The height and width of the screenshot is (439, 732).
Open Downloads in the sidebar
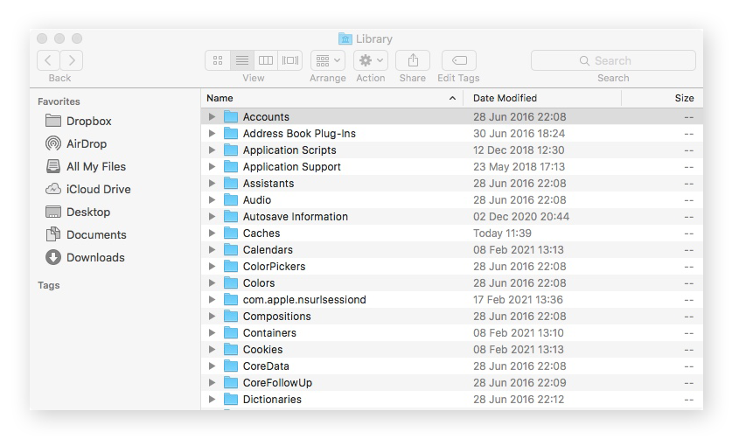(85, 257)
